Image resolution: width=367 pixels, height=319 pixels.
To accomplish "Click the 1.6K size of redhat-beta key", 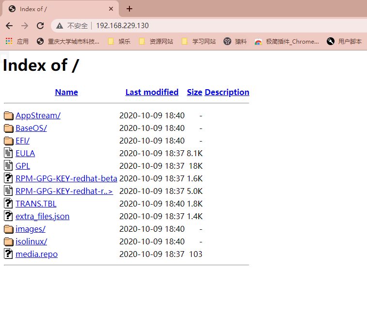I will point(194,178).
